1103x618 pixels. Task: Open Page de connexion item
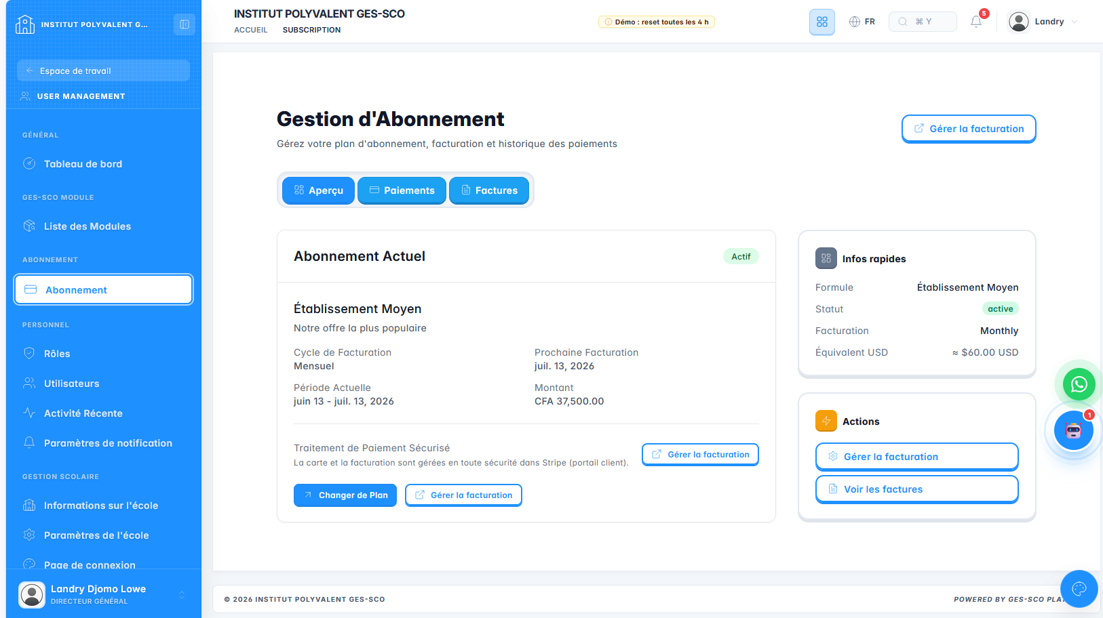[x=103, y=564]
